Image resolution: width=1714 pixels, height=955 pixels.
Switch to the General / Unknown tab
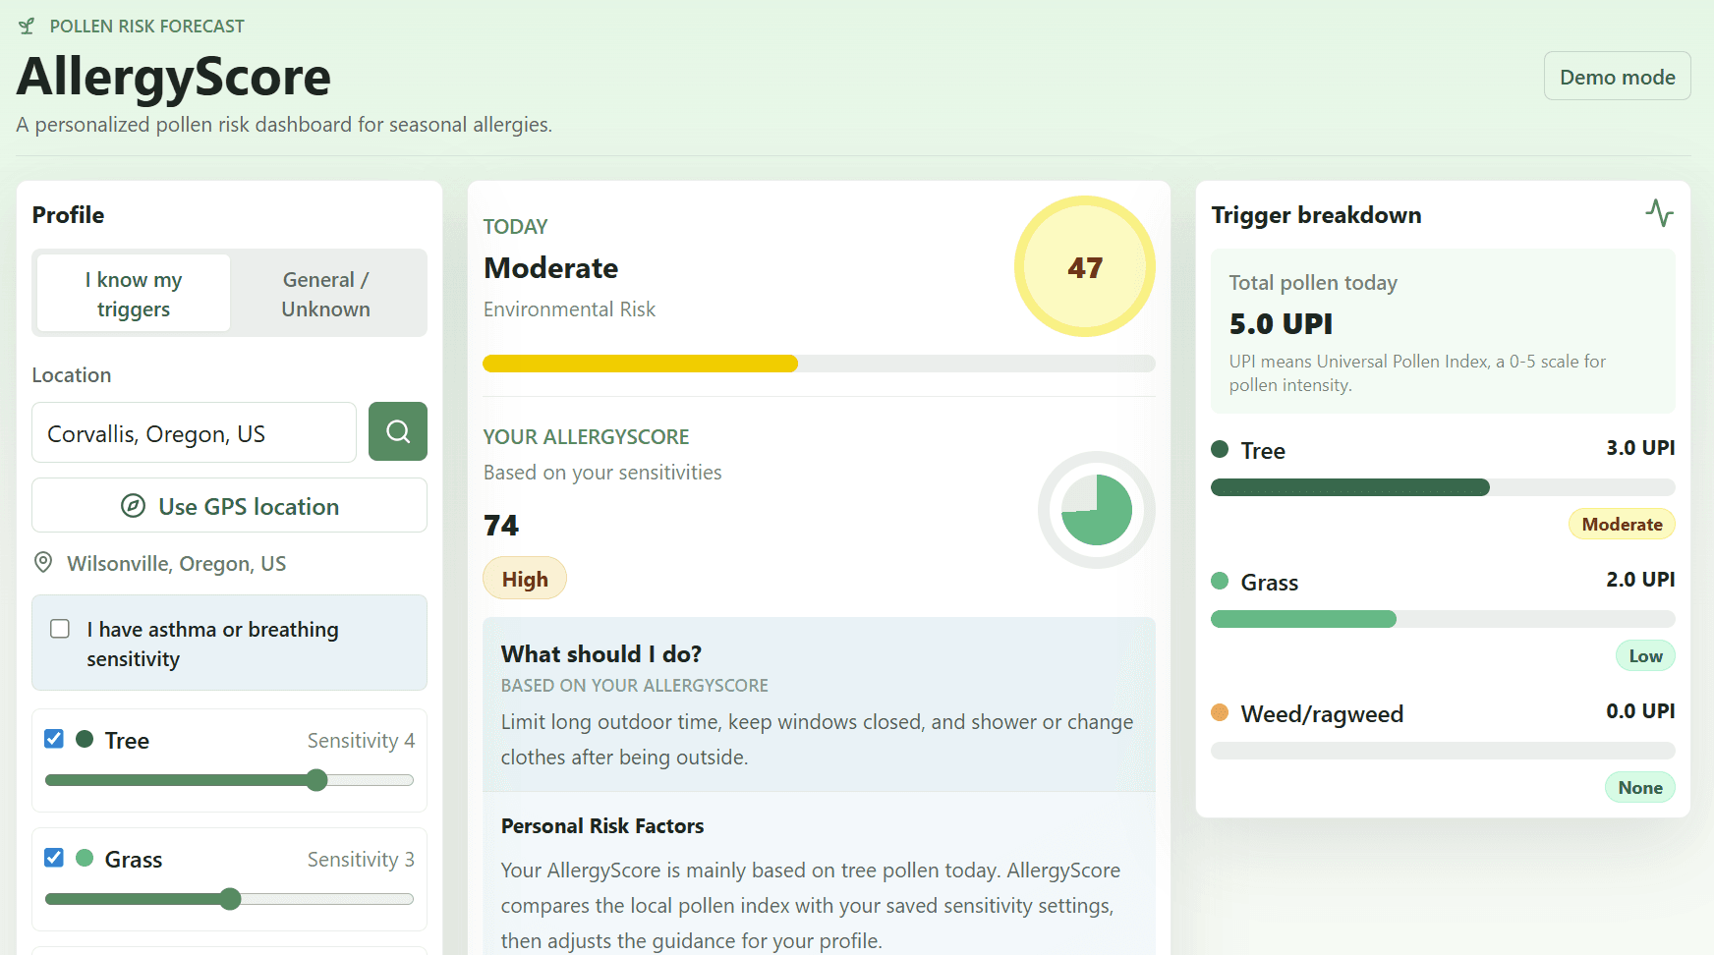(326, 294)
